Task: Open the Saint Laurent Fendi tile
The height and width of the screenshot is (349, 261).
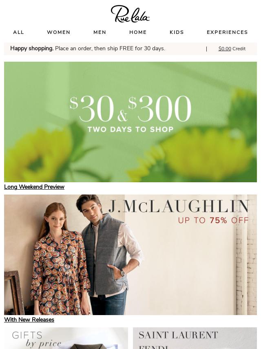Action: (x=195, y=338)
